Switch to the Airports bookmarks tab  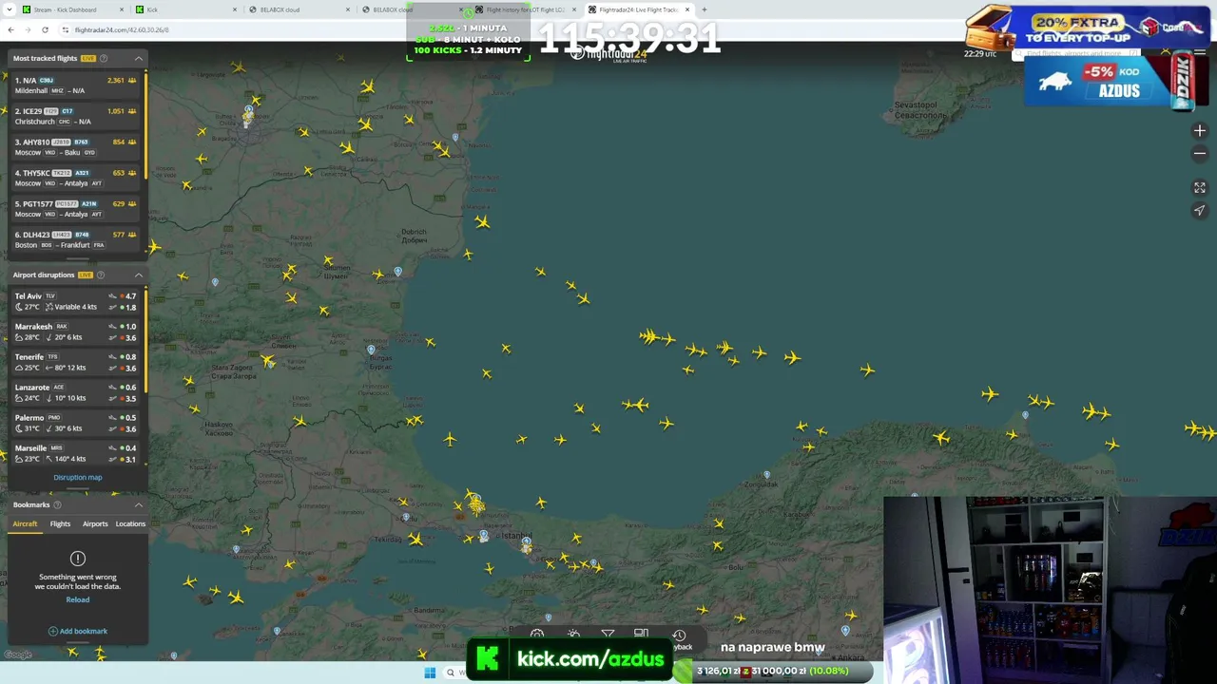95,524
